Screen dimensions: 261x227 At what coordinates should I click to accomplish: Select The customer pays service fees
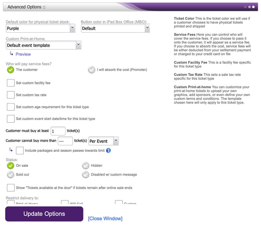click(10, 70)
